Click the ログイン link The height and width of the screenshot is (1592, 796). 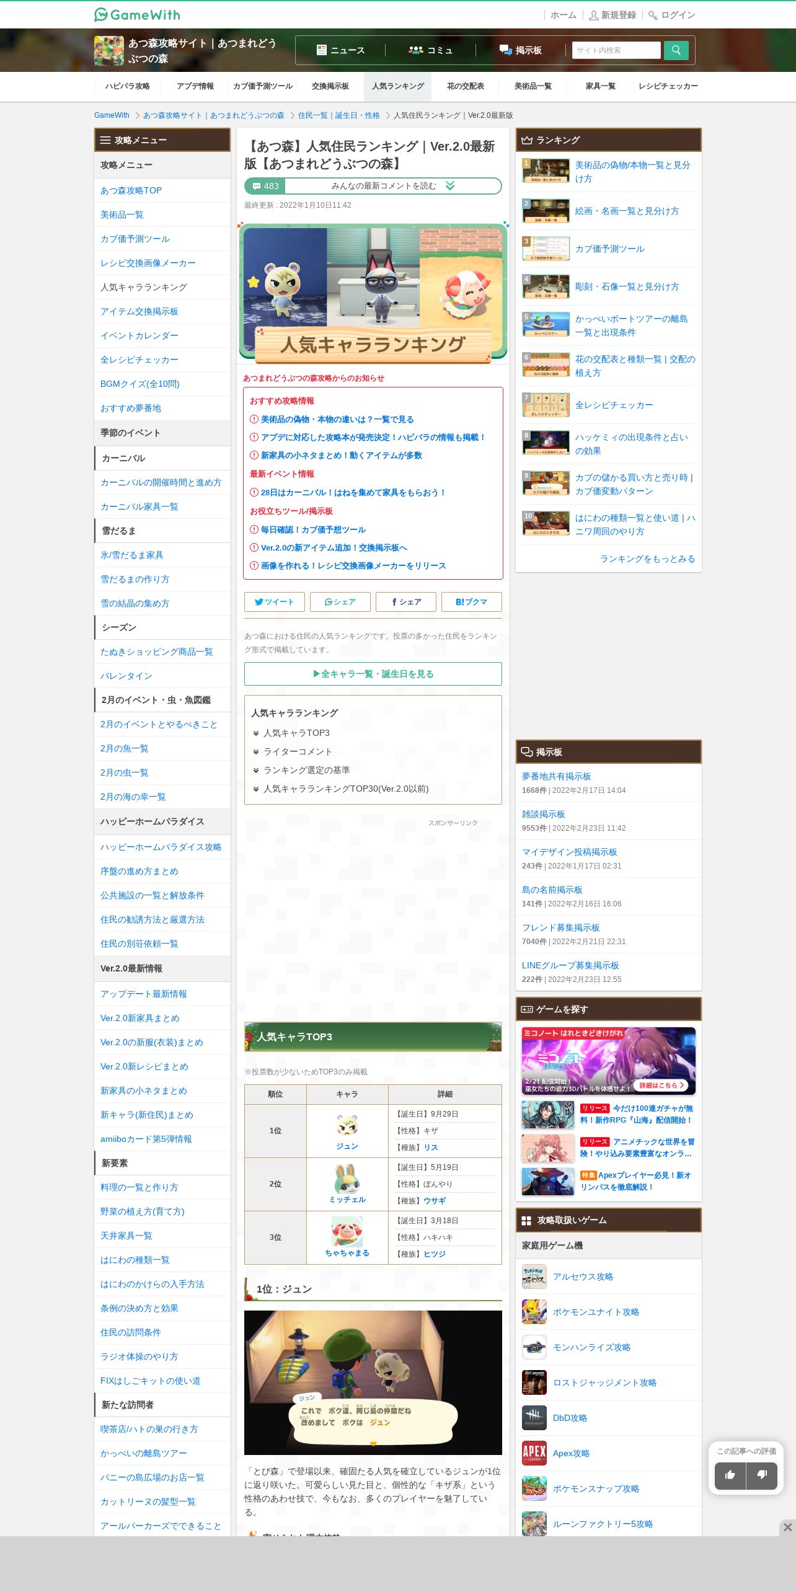tap(673, 15)
